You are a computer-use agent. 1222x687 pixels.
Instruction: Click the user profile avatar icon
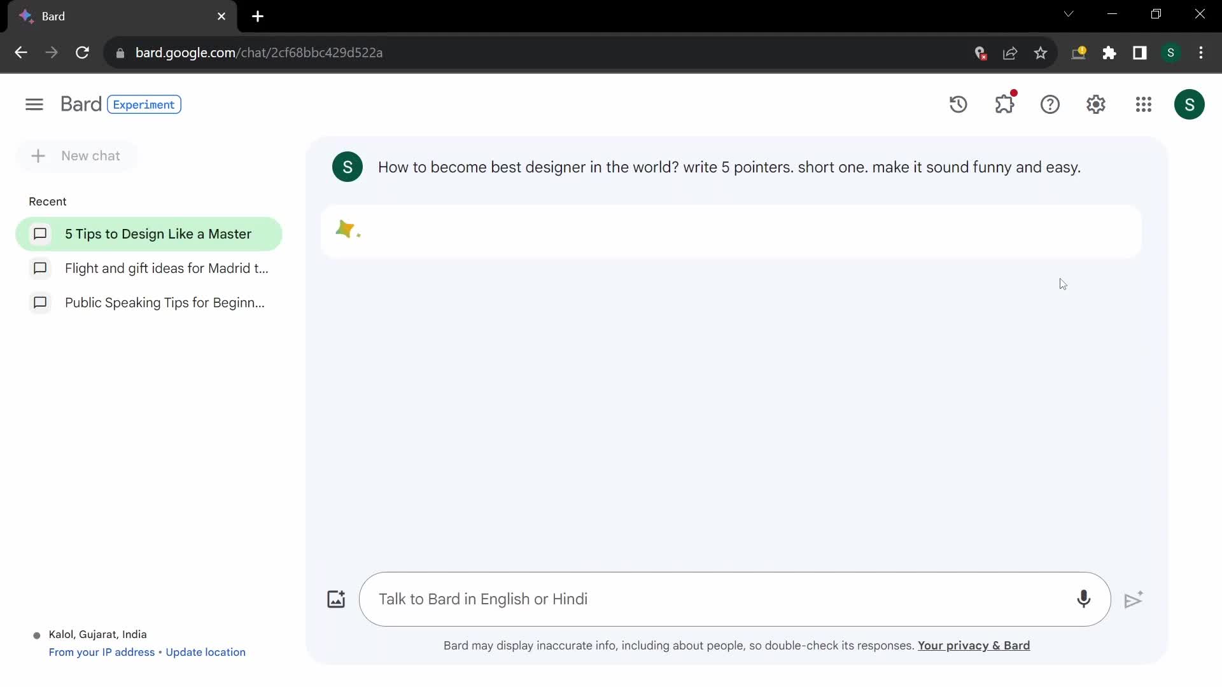point(1190,104)
